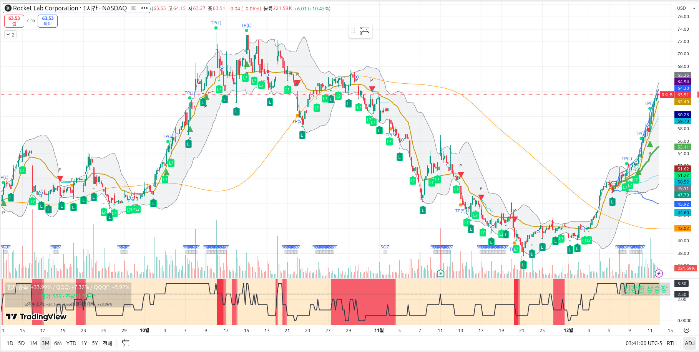Image resolution: width=699 pixels, height=352 pixels.
Task: Click the 51.62 red price label
Action: pyautogui.click(x=683, y=169)
